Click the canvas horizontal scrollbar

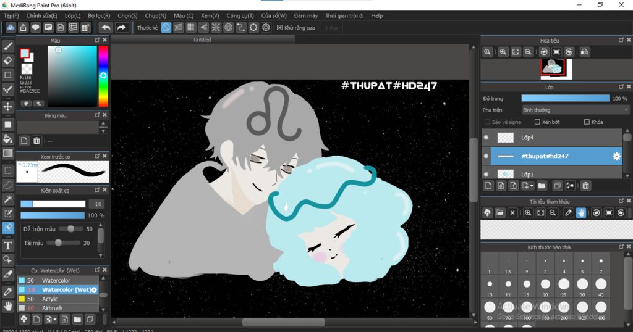(x=283, y=322)
